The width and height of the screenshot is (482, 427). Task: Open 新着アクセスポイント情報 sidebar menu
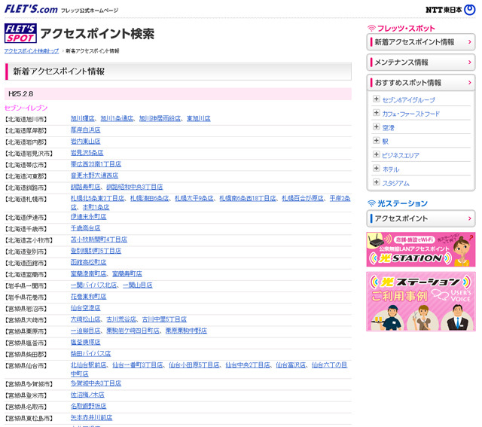click(421, 42)
